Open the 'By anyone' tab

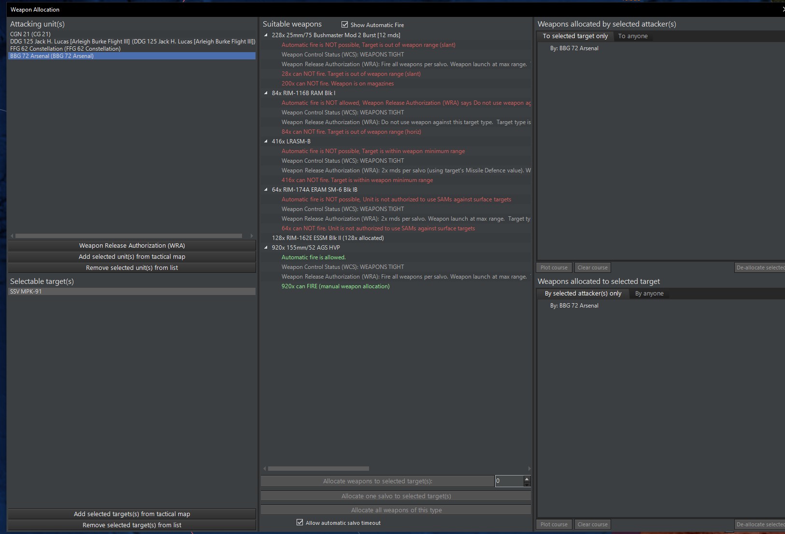pyautogui.click(x=649, y=294)
